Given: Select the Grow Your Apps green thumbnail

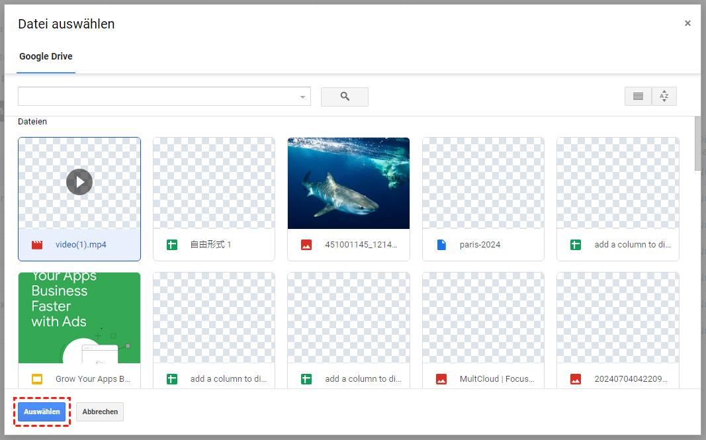Looking at the screenshot, I should (x=79, y=318).
